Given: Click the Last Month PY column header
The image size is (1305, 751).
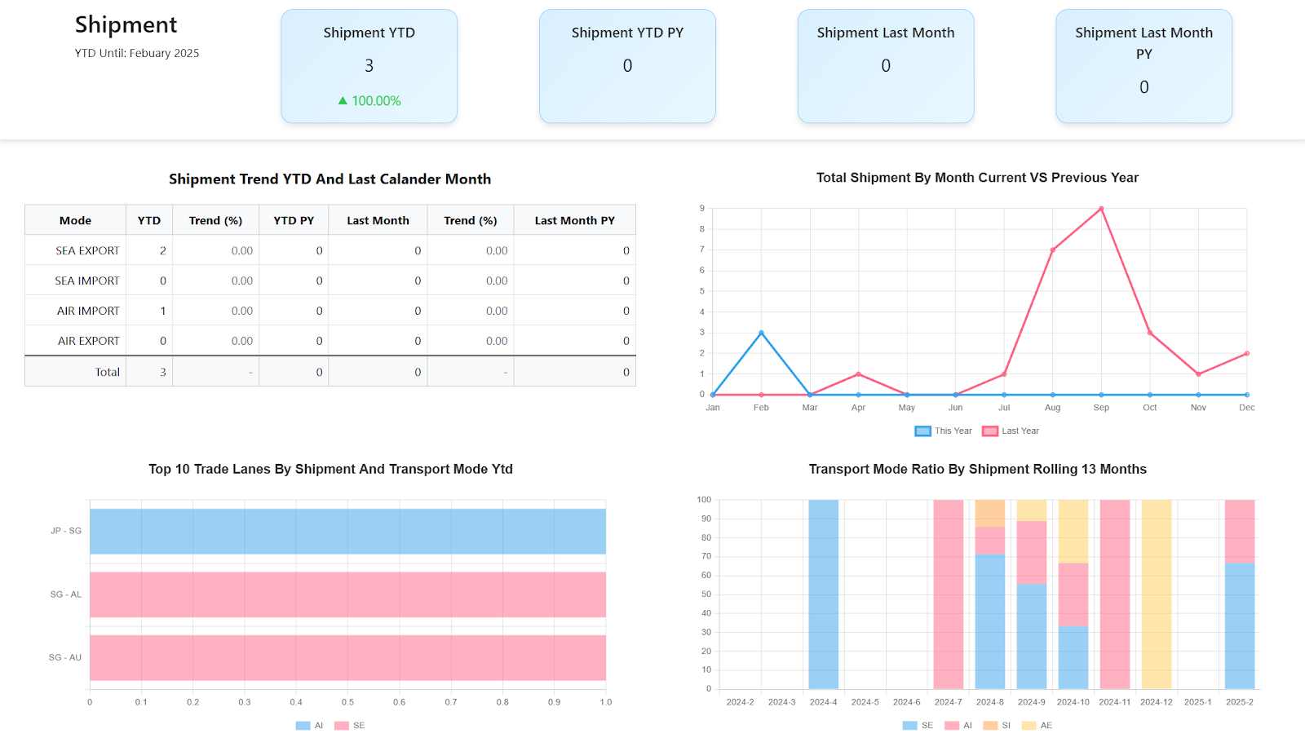Looking at the screenshot, I should click(x=574, y=221).
